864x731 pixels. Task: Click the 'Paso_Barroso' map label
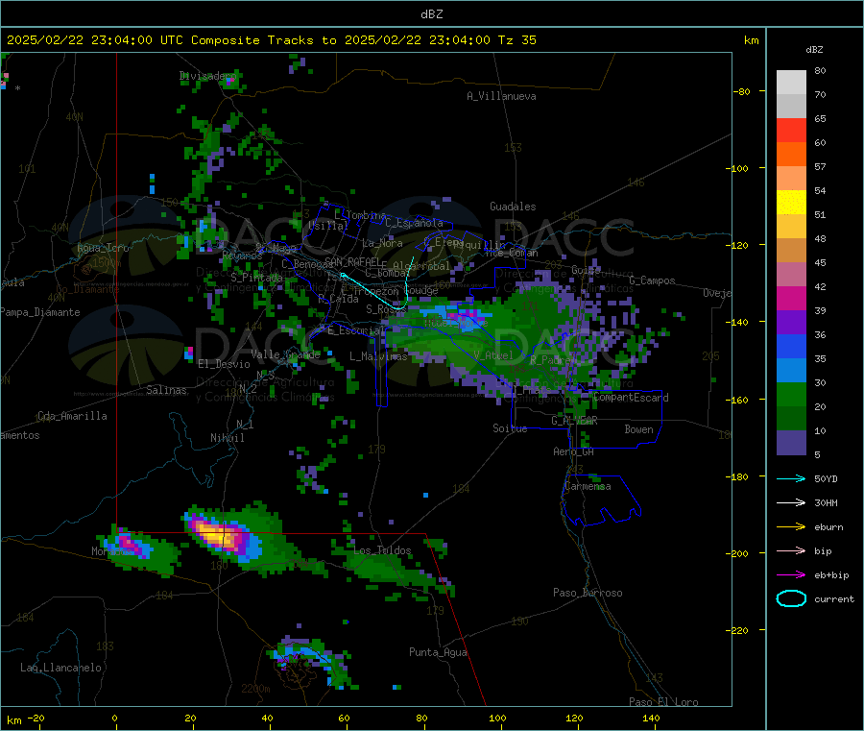coord(588,594)
